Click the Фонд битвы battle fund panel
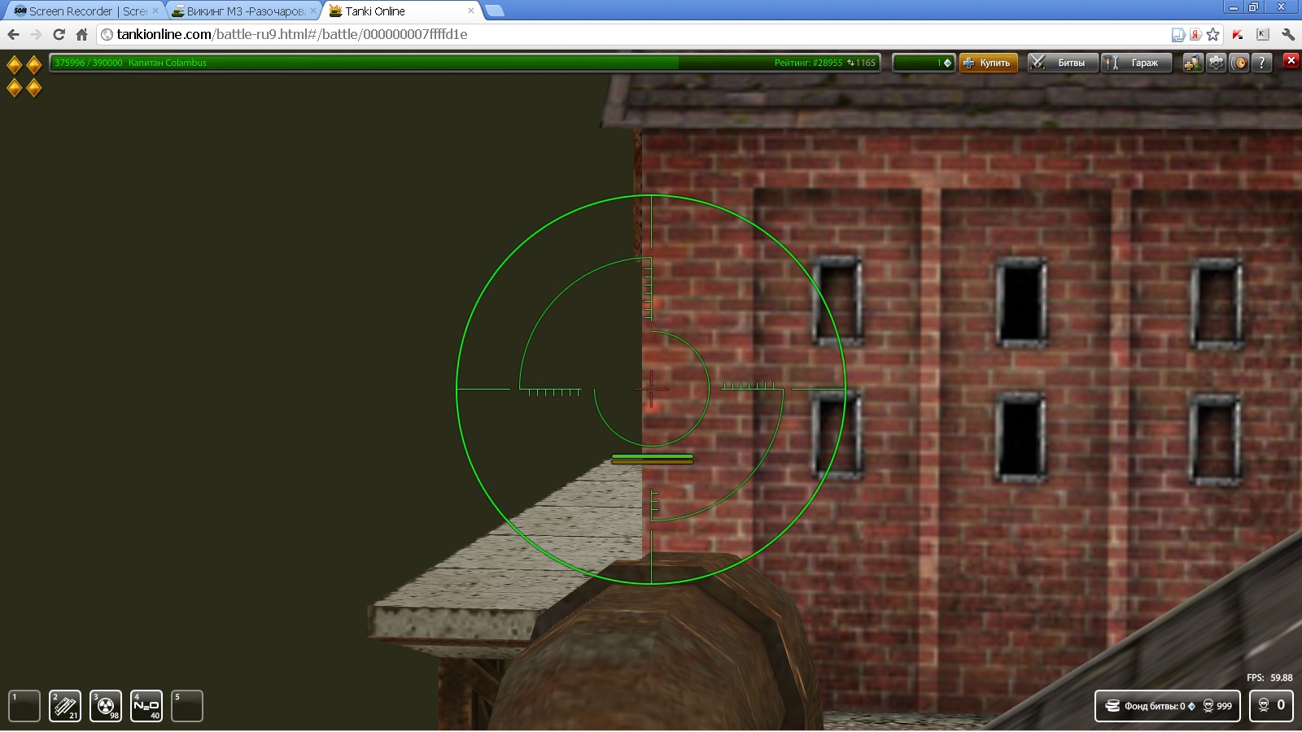 1168,706
